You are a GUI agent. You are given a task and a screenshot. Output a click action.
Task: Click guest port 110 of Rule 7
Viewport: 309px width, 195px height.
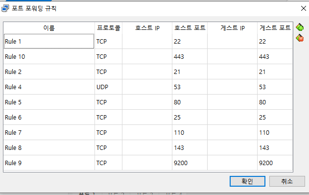275,132
